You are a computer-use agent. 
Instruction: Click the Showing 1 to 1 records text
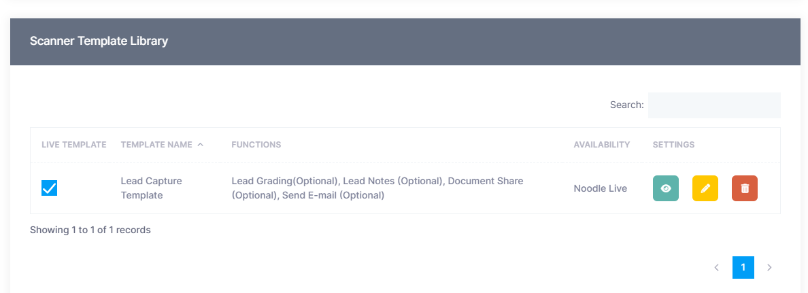[90, 230]
